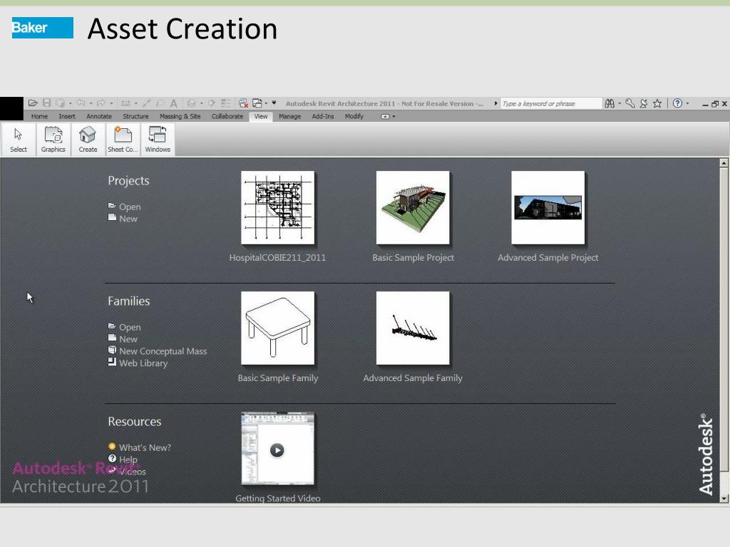The image size is (730, 547).
Task: Select the Text tool letter A icon
Action: point(174,103)
